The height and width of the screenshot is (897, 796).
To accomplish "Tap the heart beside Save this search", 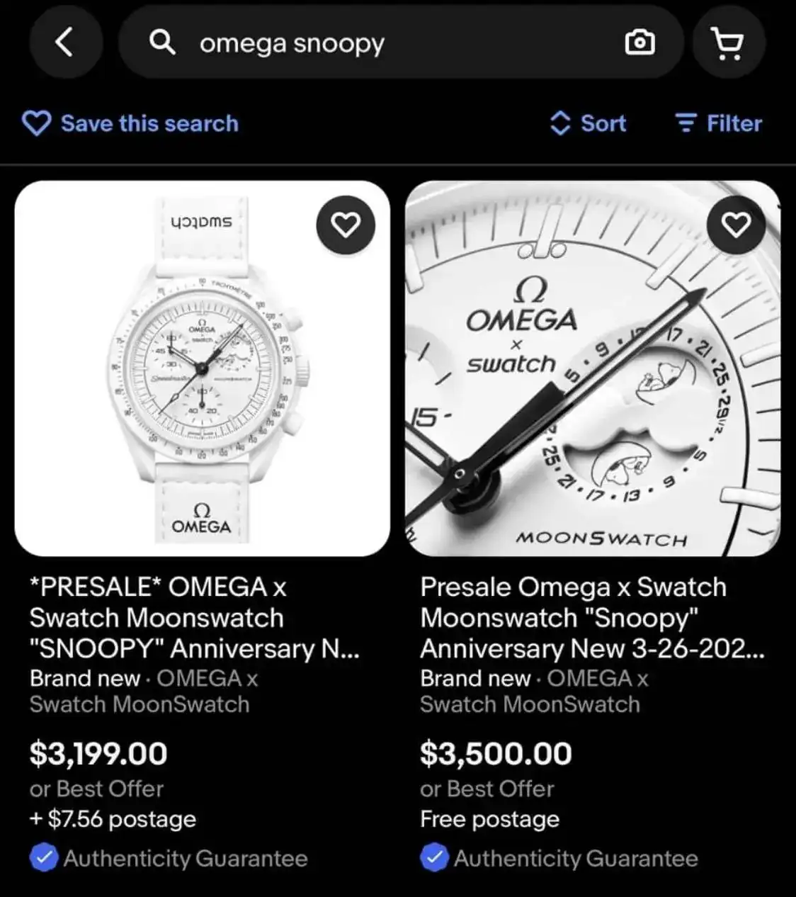I will click(x=36, y=123).
